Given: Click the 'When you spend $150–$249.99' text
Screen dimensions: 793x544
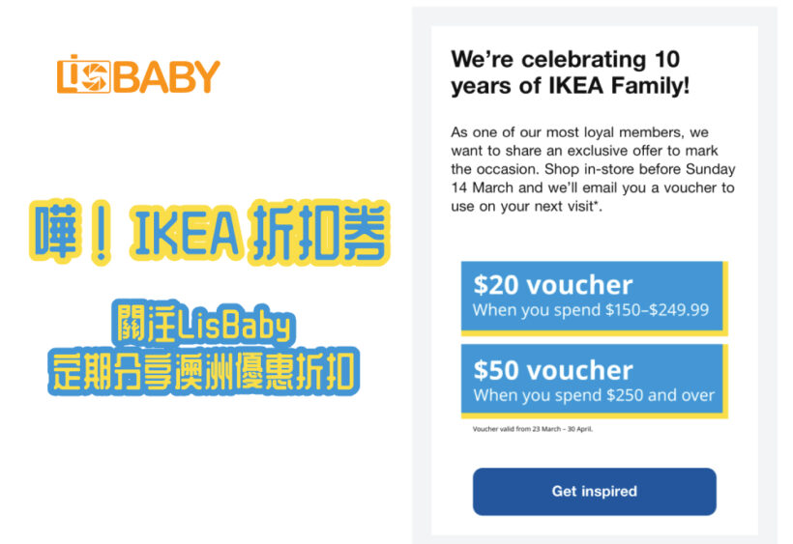Looking at the screenshot, I should coord(591,309).
